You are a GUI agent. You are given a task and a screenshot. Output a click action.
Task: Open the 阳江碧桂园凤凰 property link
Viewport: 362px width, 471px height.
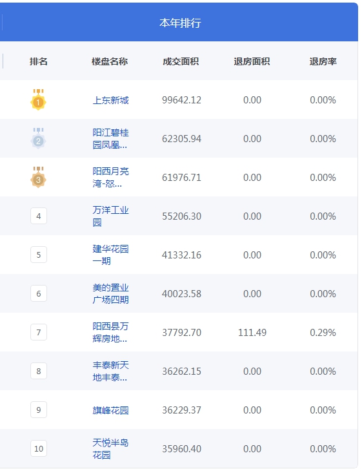point(111,139)
